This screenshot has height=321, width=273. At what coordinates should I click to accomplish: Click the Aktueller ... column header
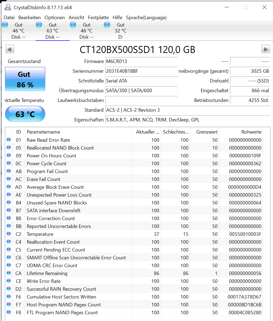coord(146,132)
